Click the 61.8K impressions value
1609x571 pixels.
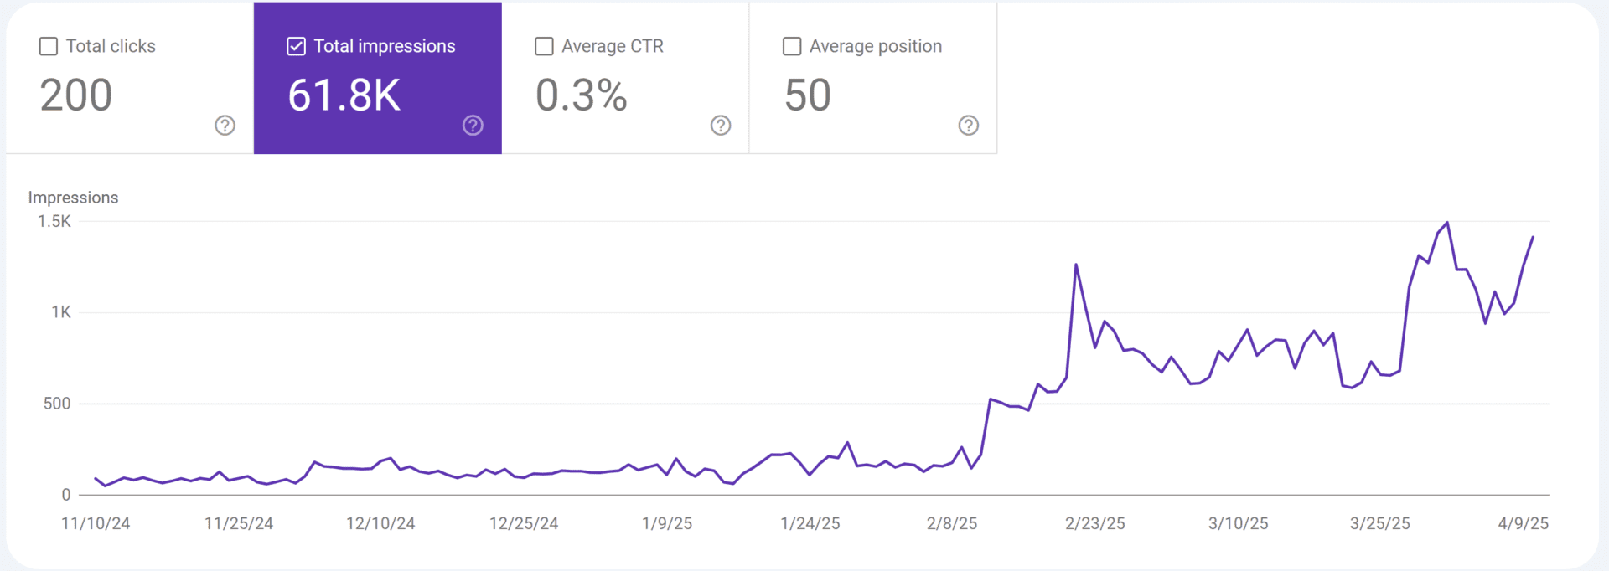(x=344, y=95)
